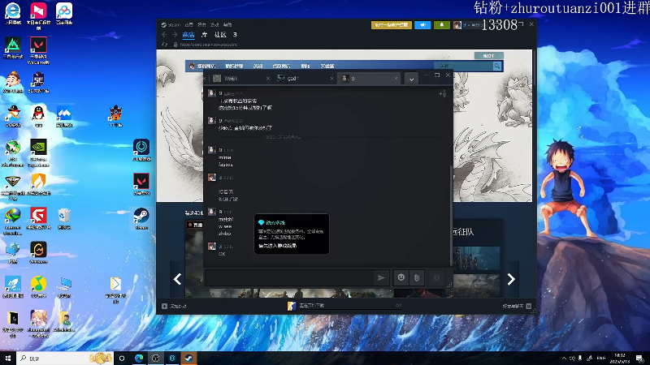This screenshot has height=365, width=650.
Task: Open Microsoft Edge from the taskbar
Action: click(139, 358)
